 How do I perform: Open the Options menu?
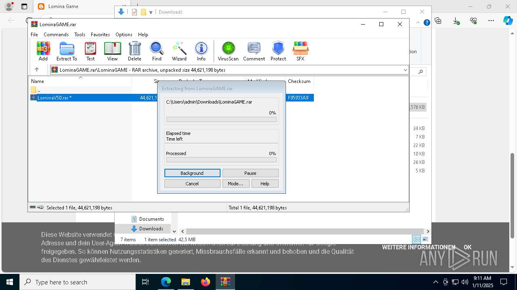point(124,35)
